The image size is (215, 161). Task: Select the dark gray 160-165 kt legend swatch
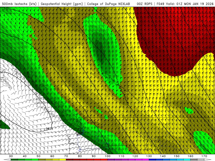194,160
